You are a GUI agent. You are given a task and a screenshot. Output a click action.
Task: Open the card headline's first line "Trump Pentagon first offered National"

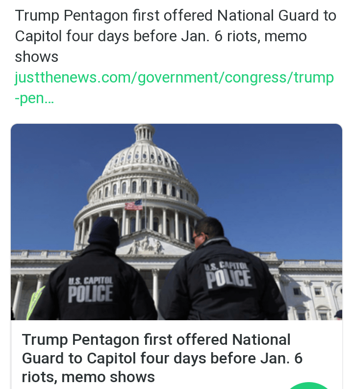156,339
